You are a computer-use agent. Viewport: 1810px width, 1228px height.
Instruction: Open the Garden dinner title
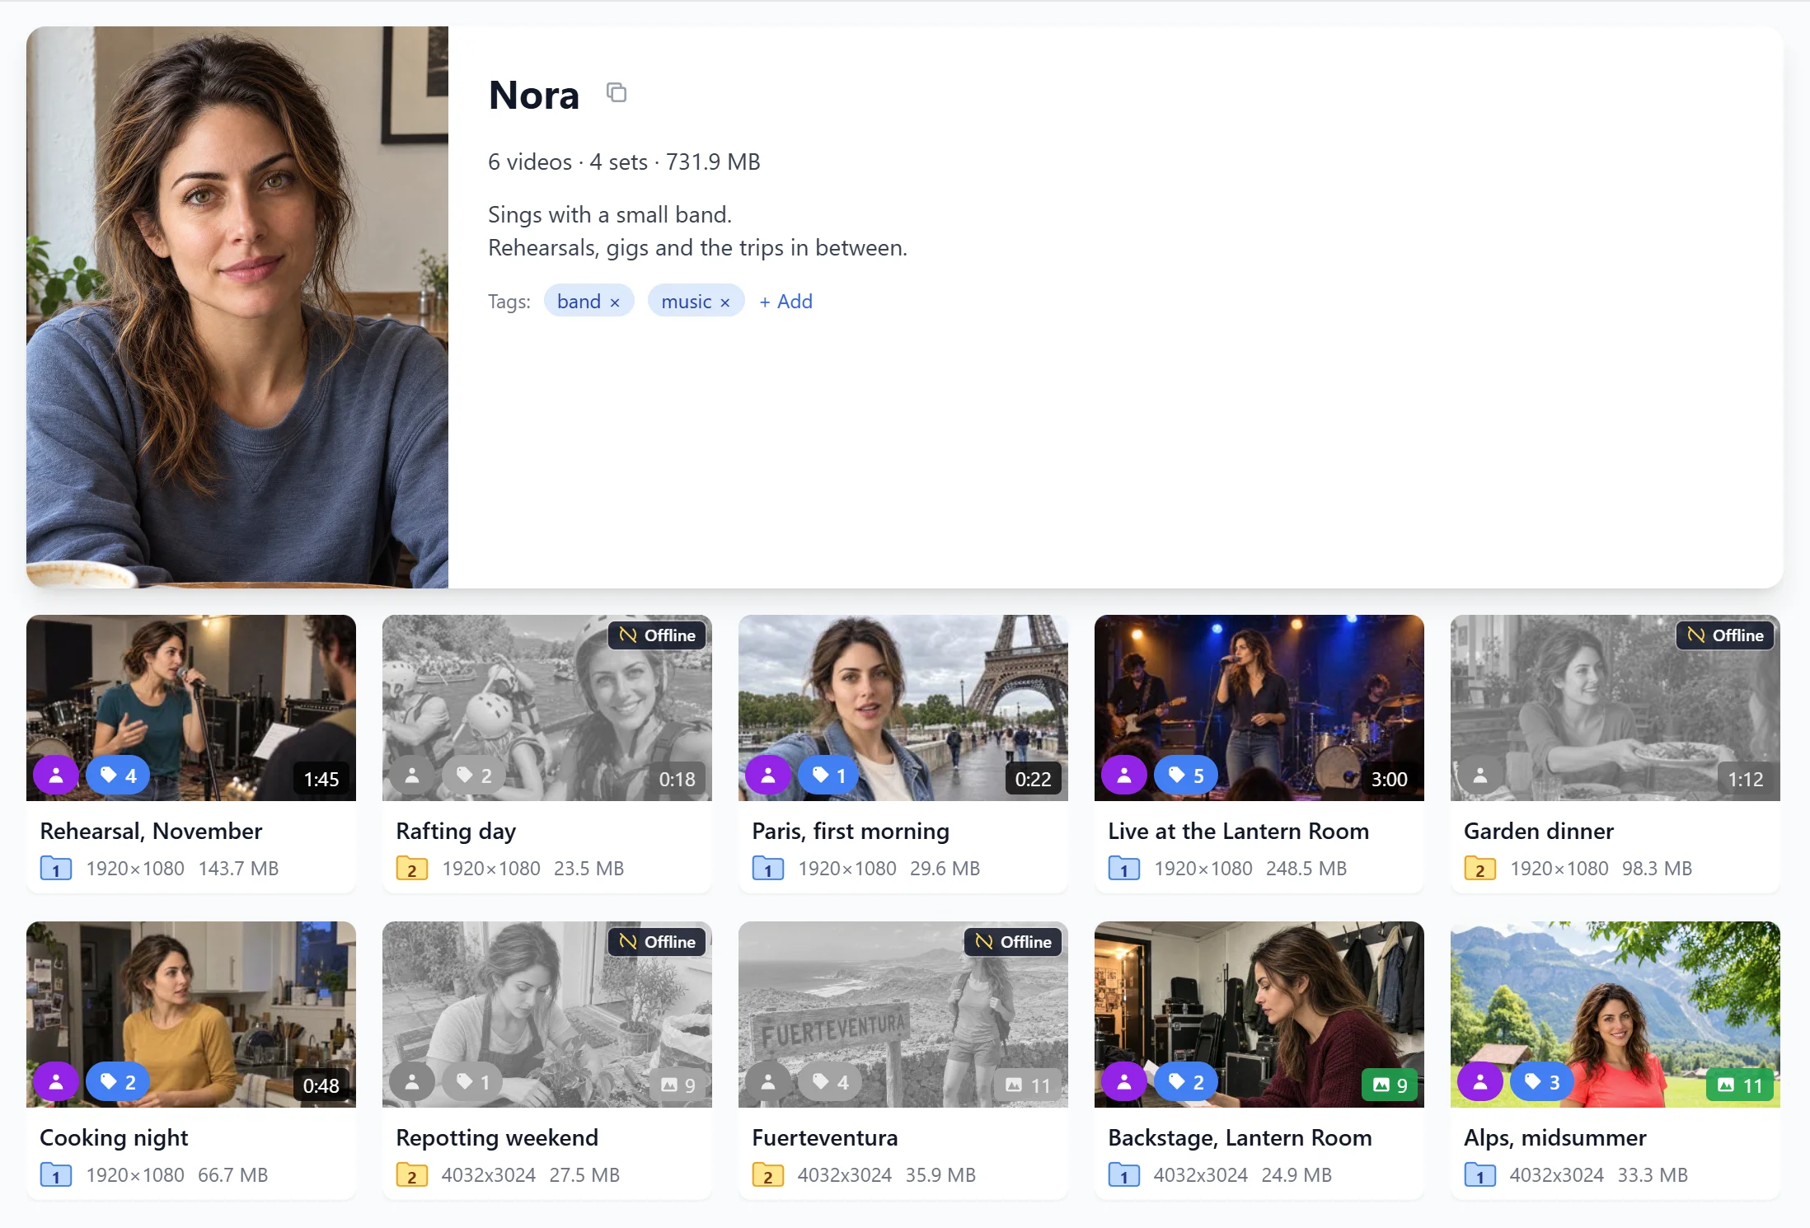coord(1539,831)
